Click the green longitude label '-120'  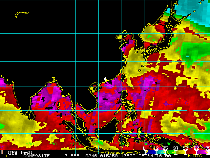click(x=120, y=144)
